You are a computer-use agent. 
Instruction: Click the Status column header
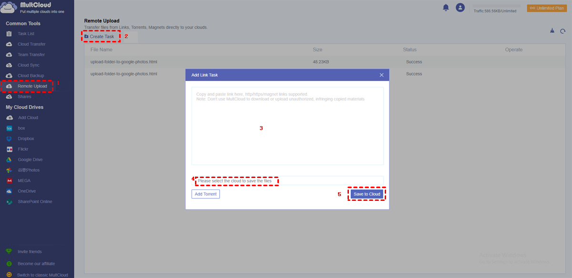click(x=409, y=50)
